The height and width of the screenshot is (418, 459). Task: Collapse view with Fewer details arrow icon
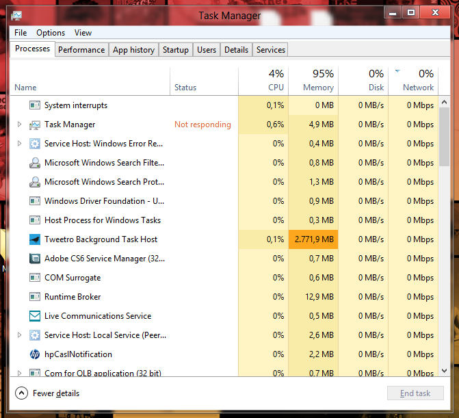(x=22, y=393)
